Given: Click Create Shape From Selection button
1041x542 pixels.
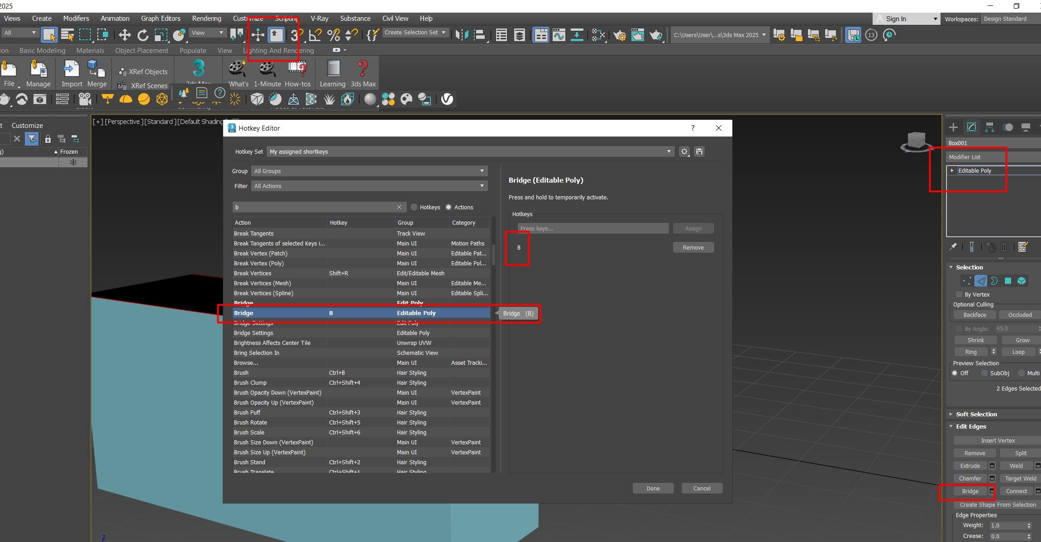Looking at the screenshot, I should click(x=998, y=504).
